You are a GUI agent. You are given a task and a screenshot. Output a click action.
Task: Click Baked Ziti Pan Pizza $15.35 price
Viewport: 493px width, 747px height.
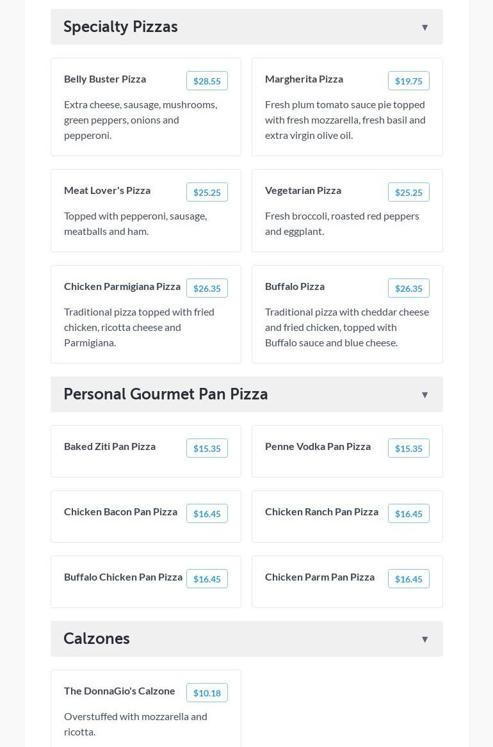[207, 448]
